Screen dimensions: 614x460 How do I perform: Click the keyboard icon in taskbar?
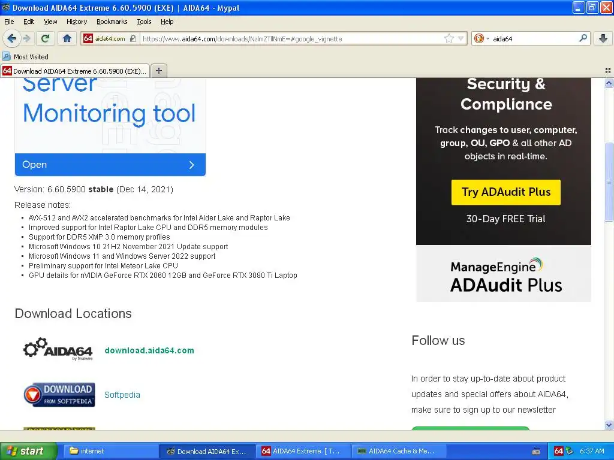[537, 452]
